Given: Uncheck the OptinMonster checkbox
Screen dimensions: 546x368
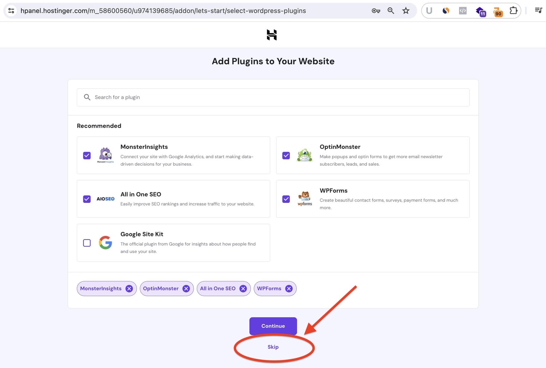Looking at the screenshot, I should 286,156.
